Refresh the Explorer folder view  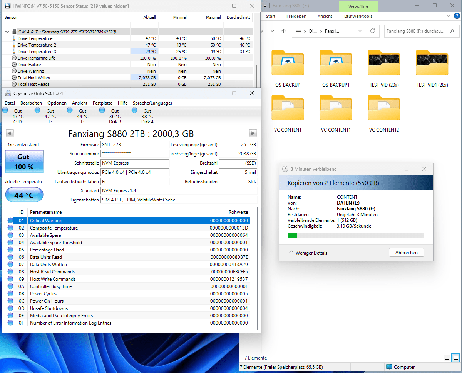tap(372, 31)
